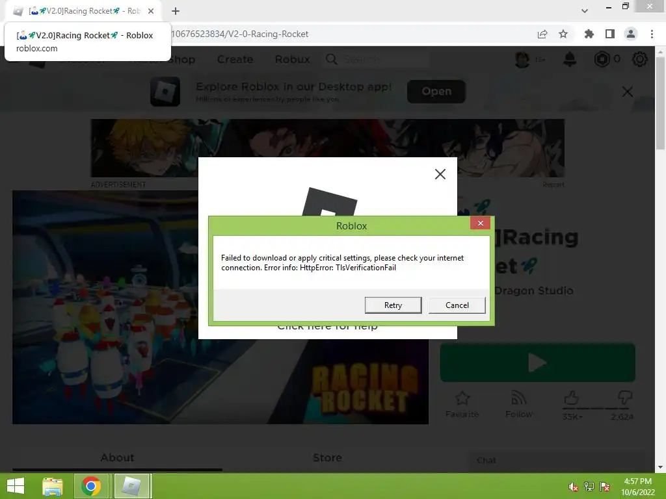Open the Action Center flag icon
Viewport: 666px width, 499px height.
(604, 487)
